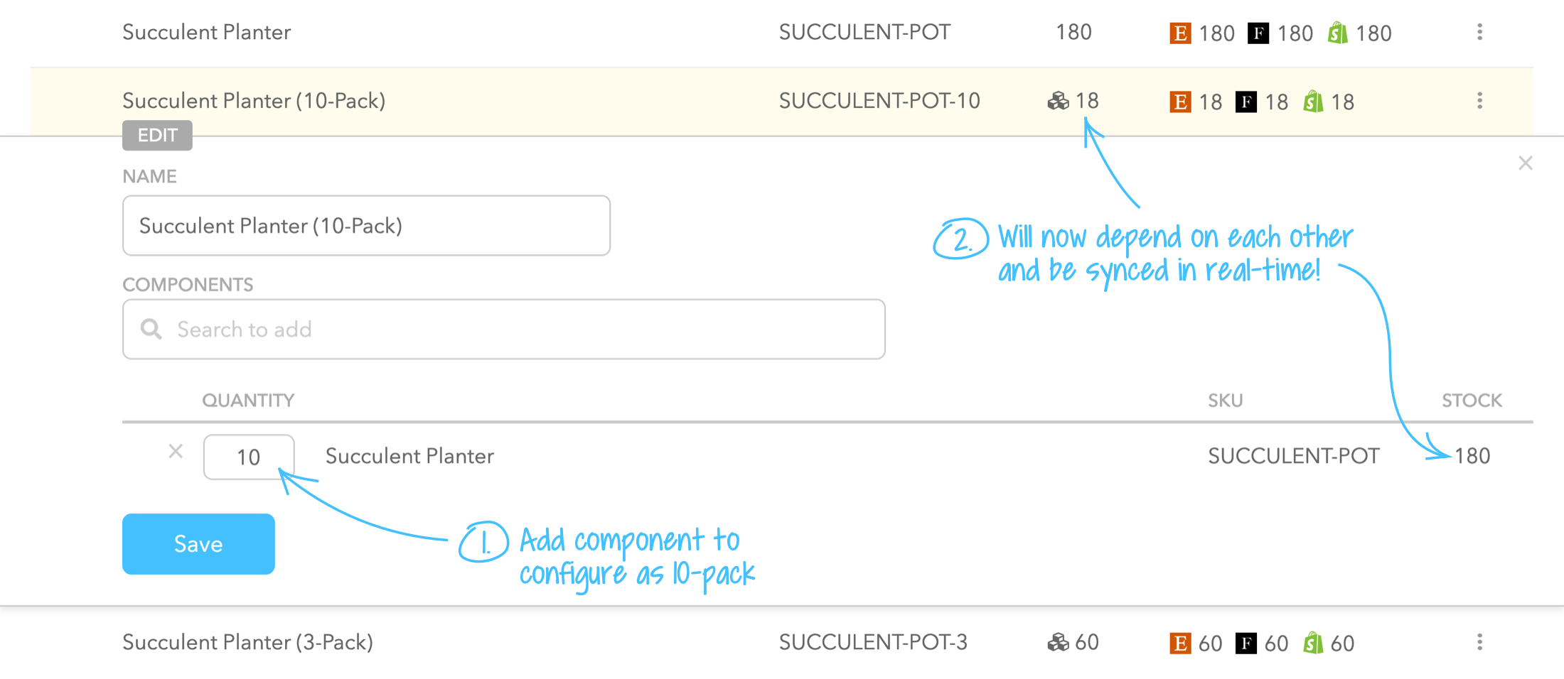The image size is (1564, 679).
Task: Open the 3-Pack row's three-dot menu
Action: (1479, 642)
